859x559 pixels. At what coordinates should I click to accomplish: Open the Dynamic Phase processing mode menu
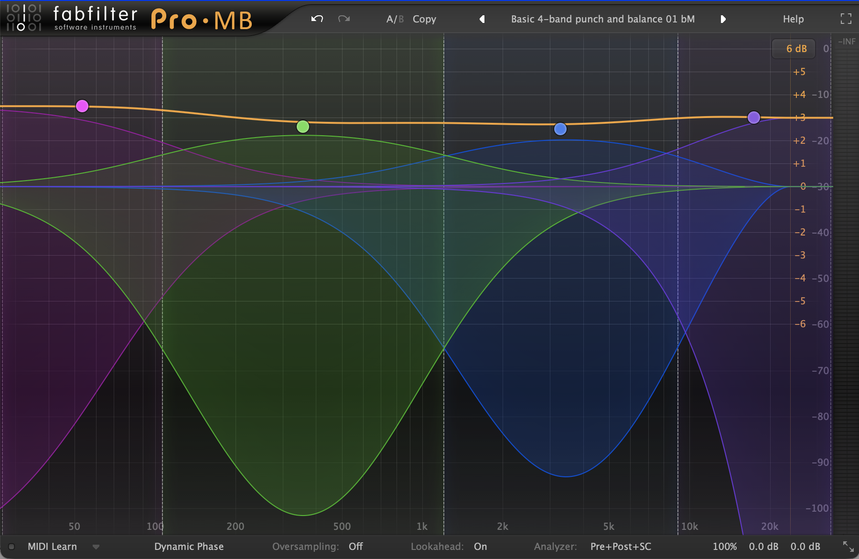coord(189,547)
